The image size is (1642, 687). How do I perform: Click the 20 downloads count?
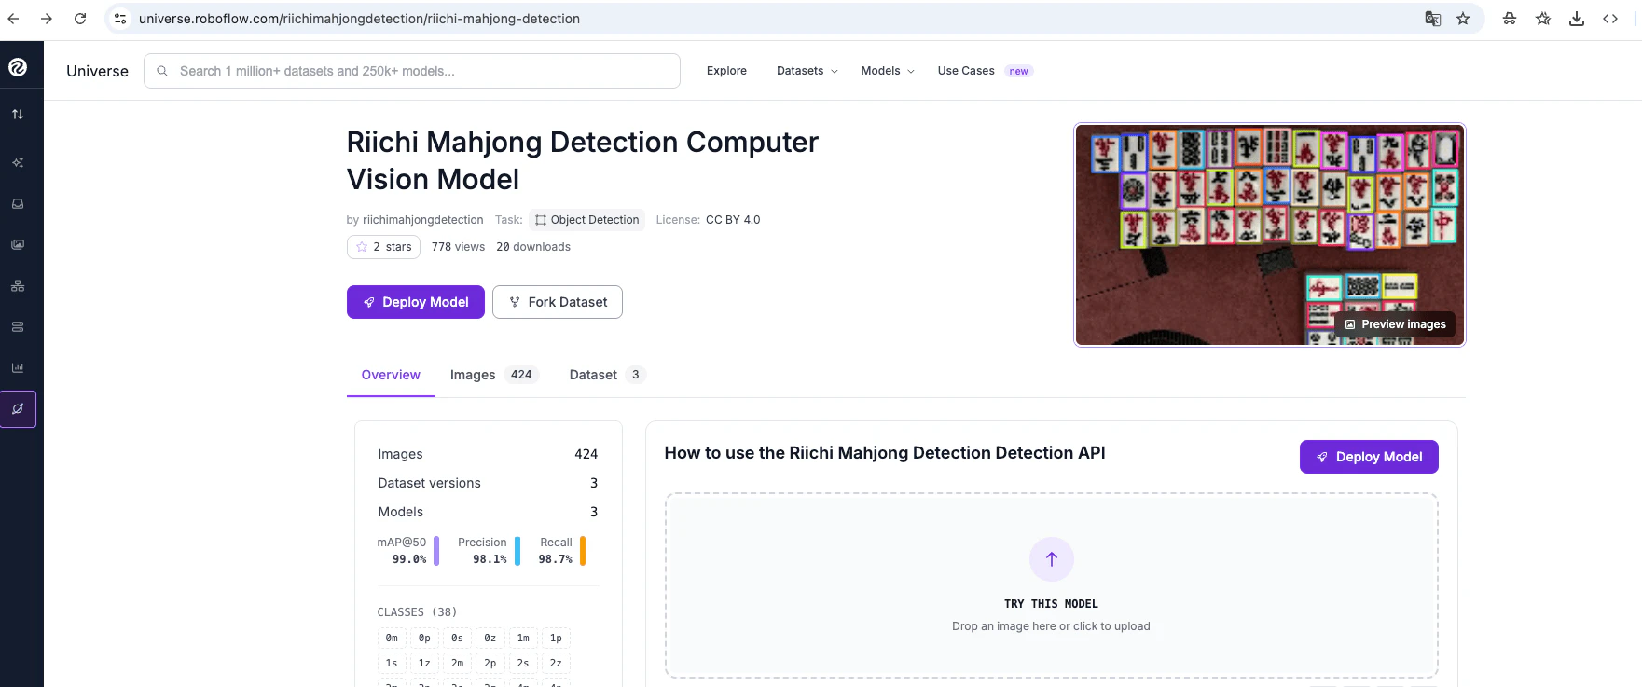tap(533, 247)
